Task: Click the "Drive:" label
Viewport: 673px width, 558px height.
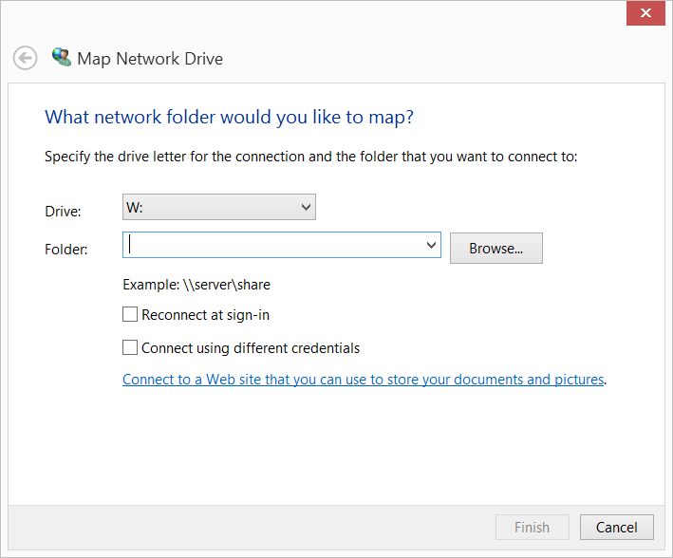Action: (64, 211)
